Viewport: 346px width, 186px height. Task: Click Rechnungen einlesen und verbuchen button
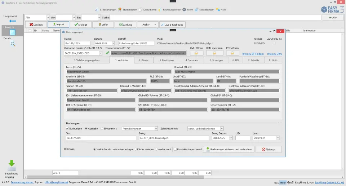(229, 149)
